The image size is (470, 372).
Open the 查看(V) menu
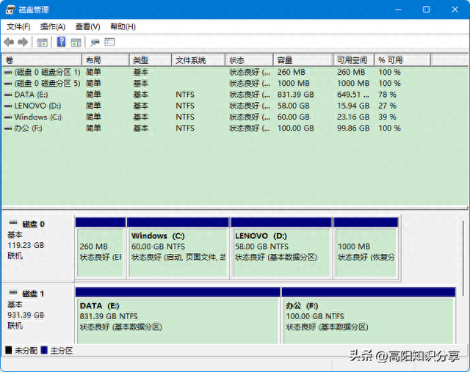point(87,26)
